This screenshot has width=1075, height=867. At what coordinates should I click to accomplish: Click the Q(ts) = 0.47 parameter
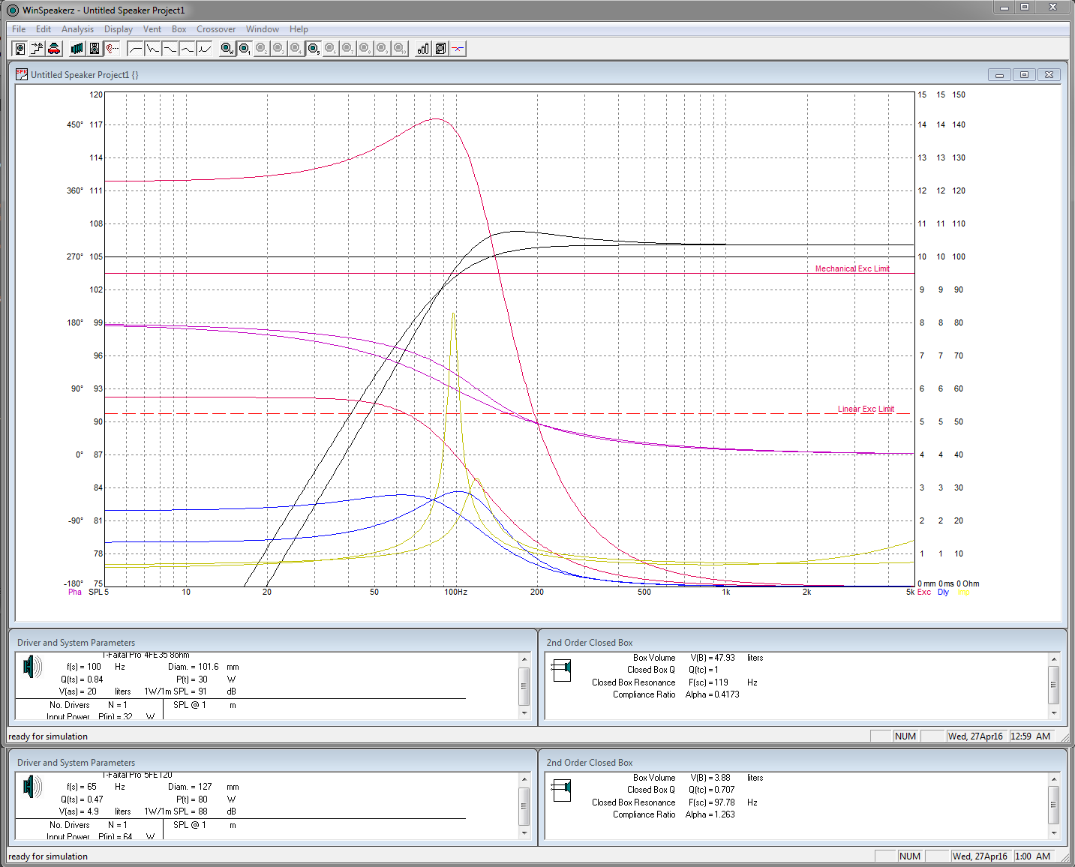[82, 799]
